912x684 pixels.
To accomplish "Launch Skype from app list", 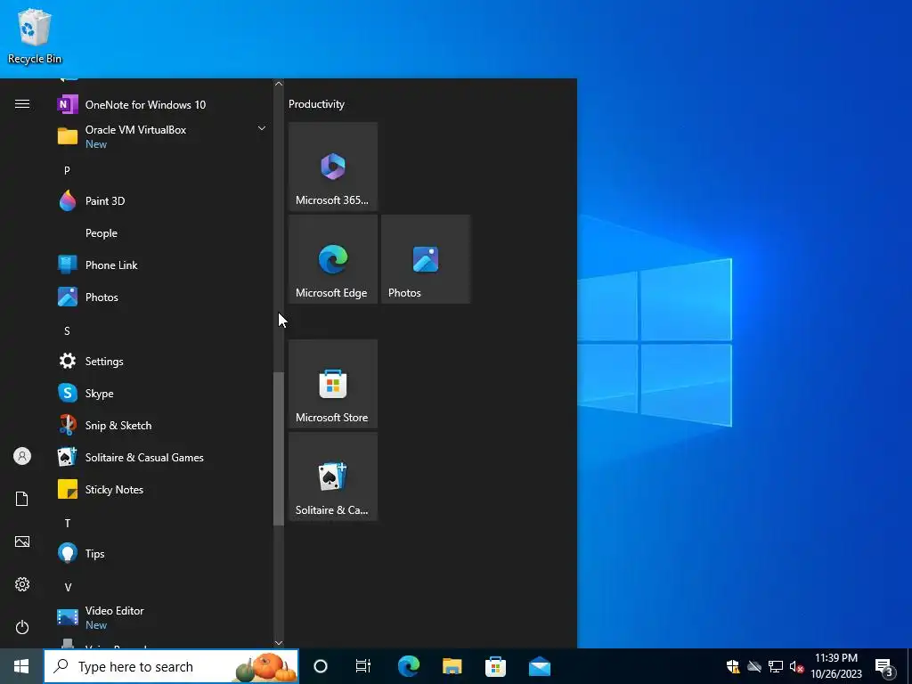I will (163, 393).
